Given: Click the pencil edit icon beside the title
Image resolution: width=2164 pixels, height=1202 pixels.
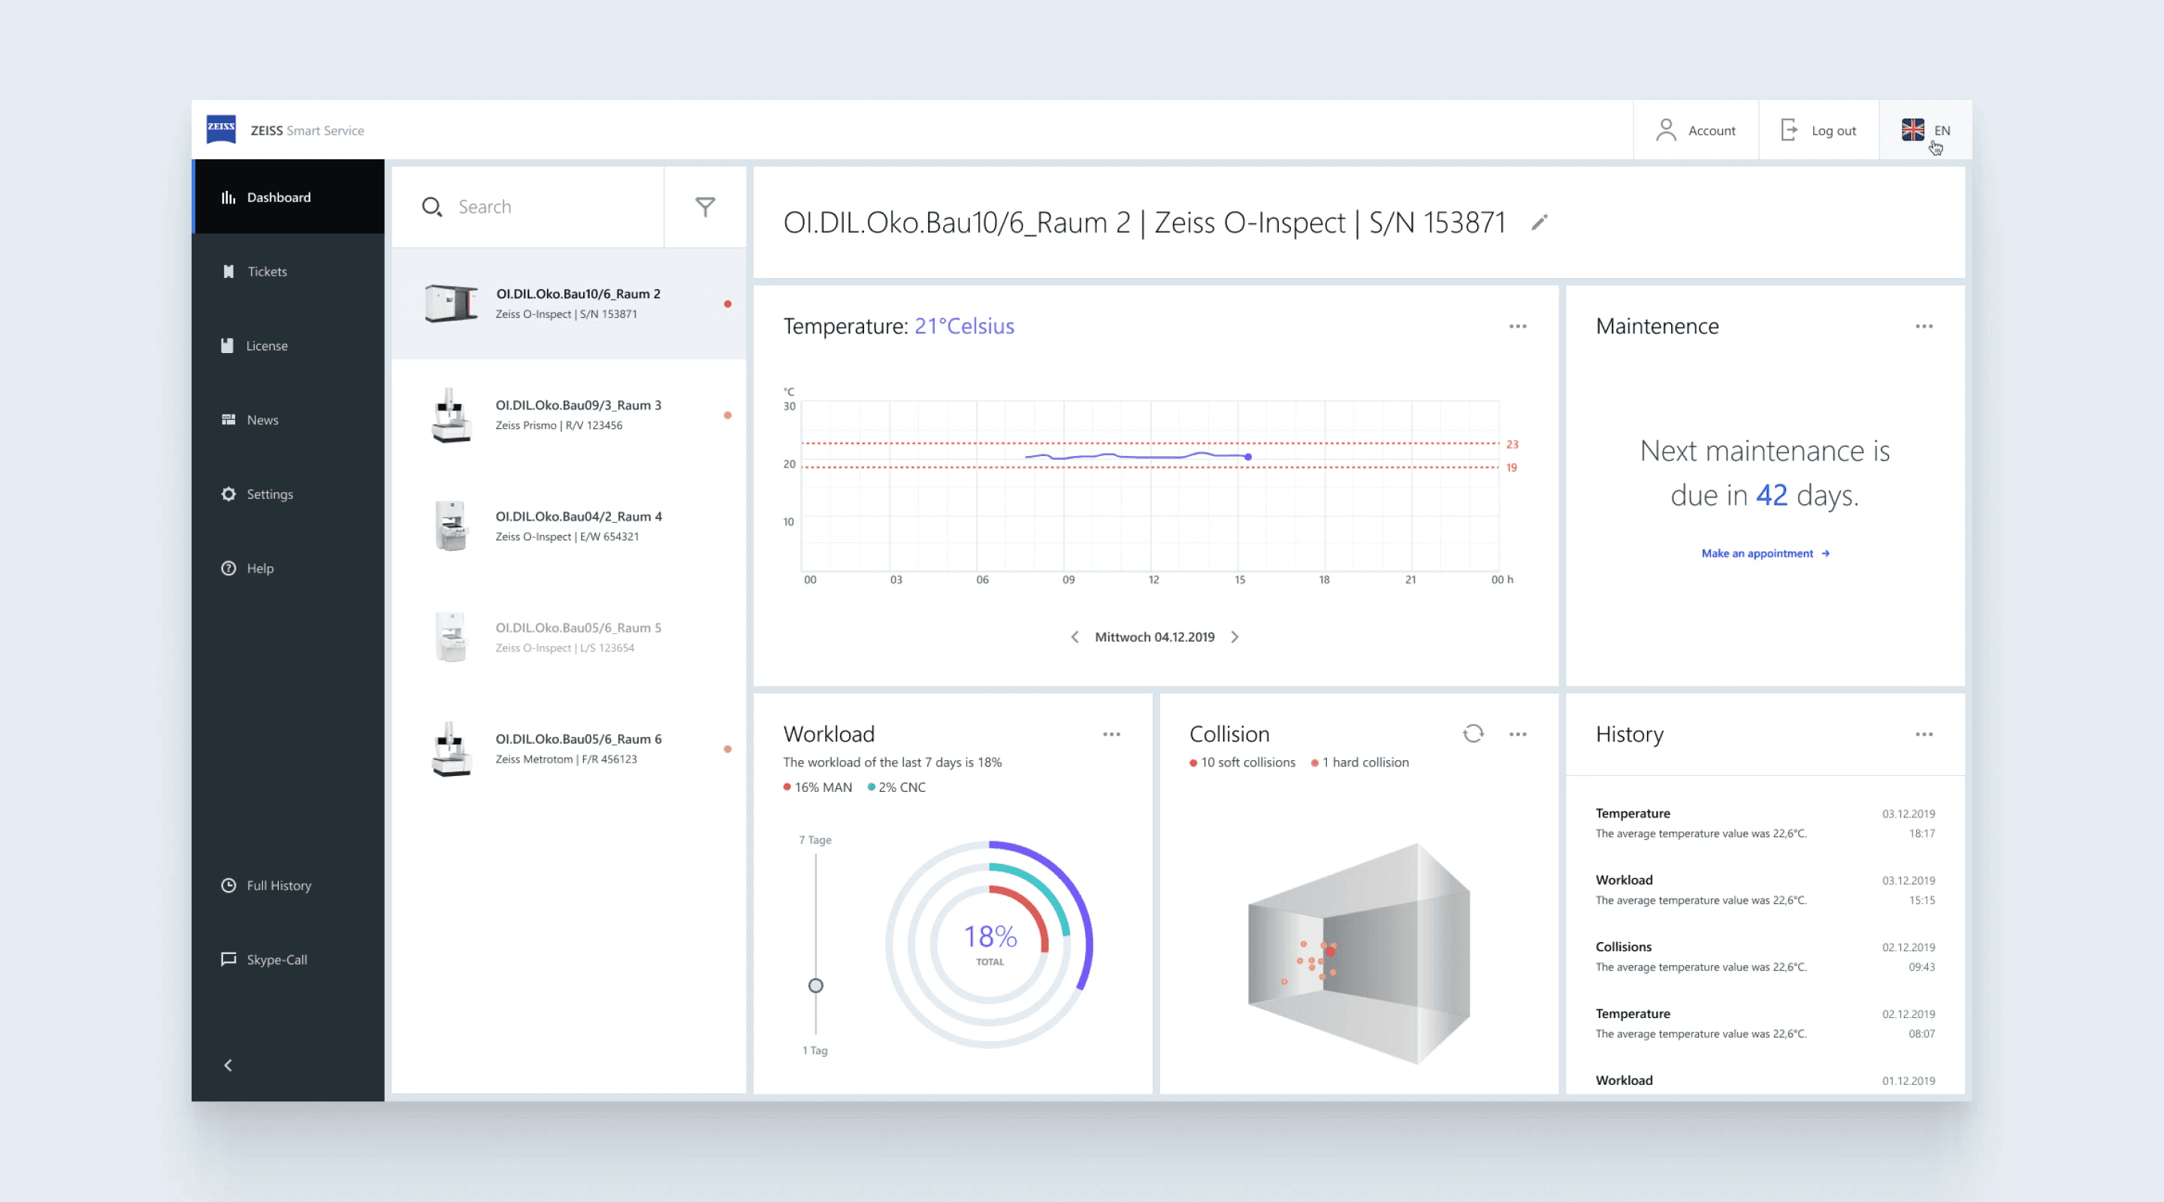Looking at the screenshot, I should [x=1539, y=222].
